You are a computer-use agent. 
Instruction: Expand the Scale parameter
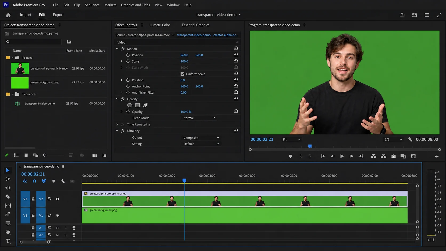(x=121, y=61)
